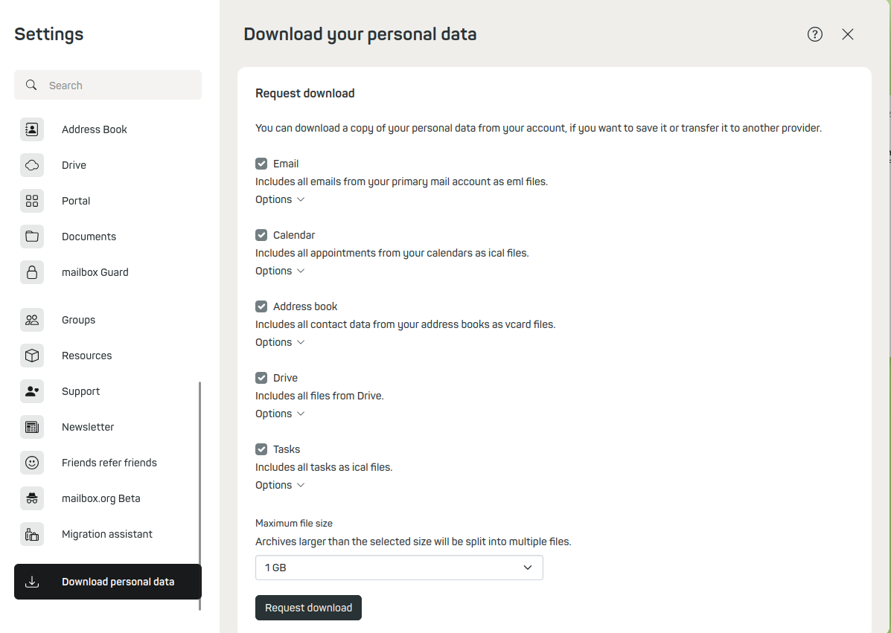Uncheck the Email checkbox
The height and width of the screenshot is (633, 891).
click(261, 164)
